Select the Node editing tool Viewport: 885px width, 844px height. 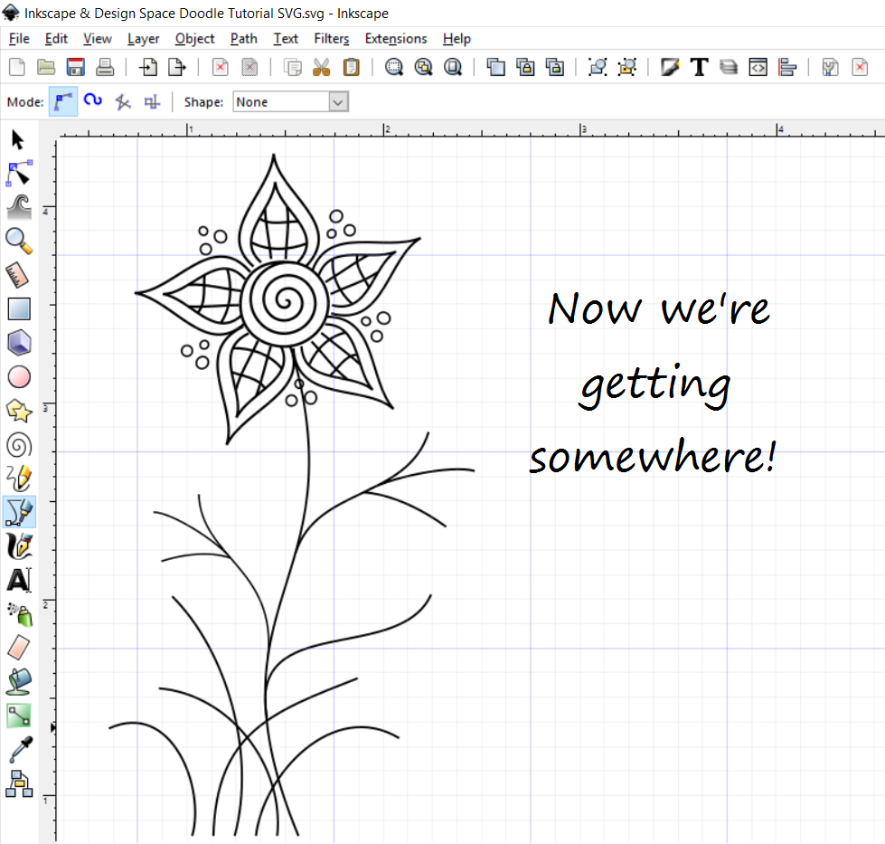pyautogui.click(x=18, y=172)
